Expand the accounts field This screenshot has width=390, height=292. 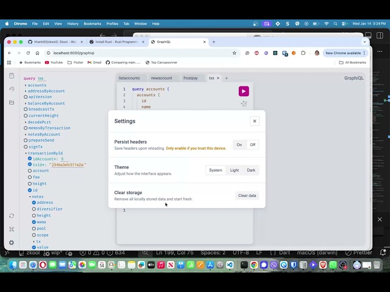tap(26, 85)
